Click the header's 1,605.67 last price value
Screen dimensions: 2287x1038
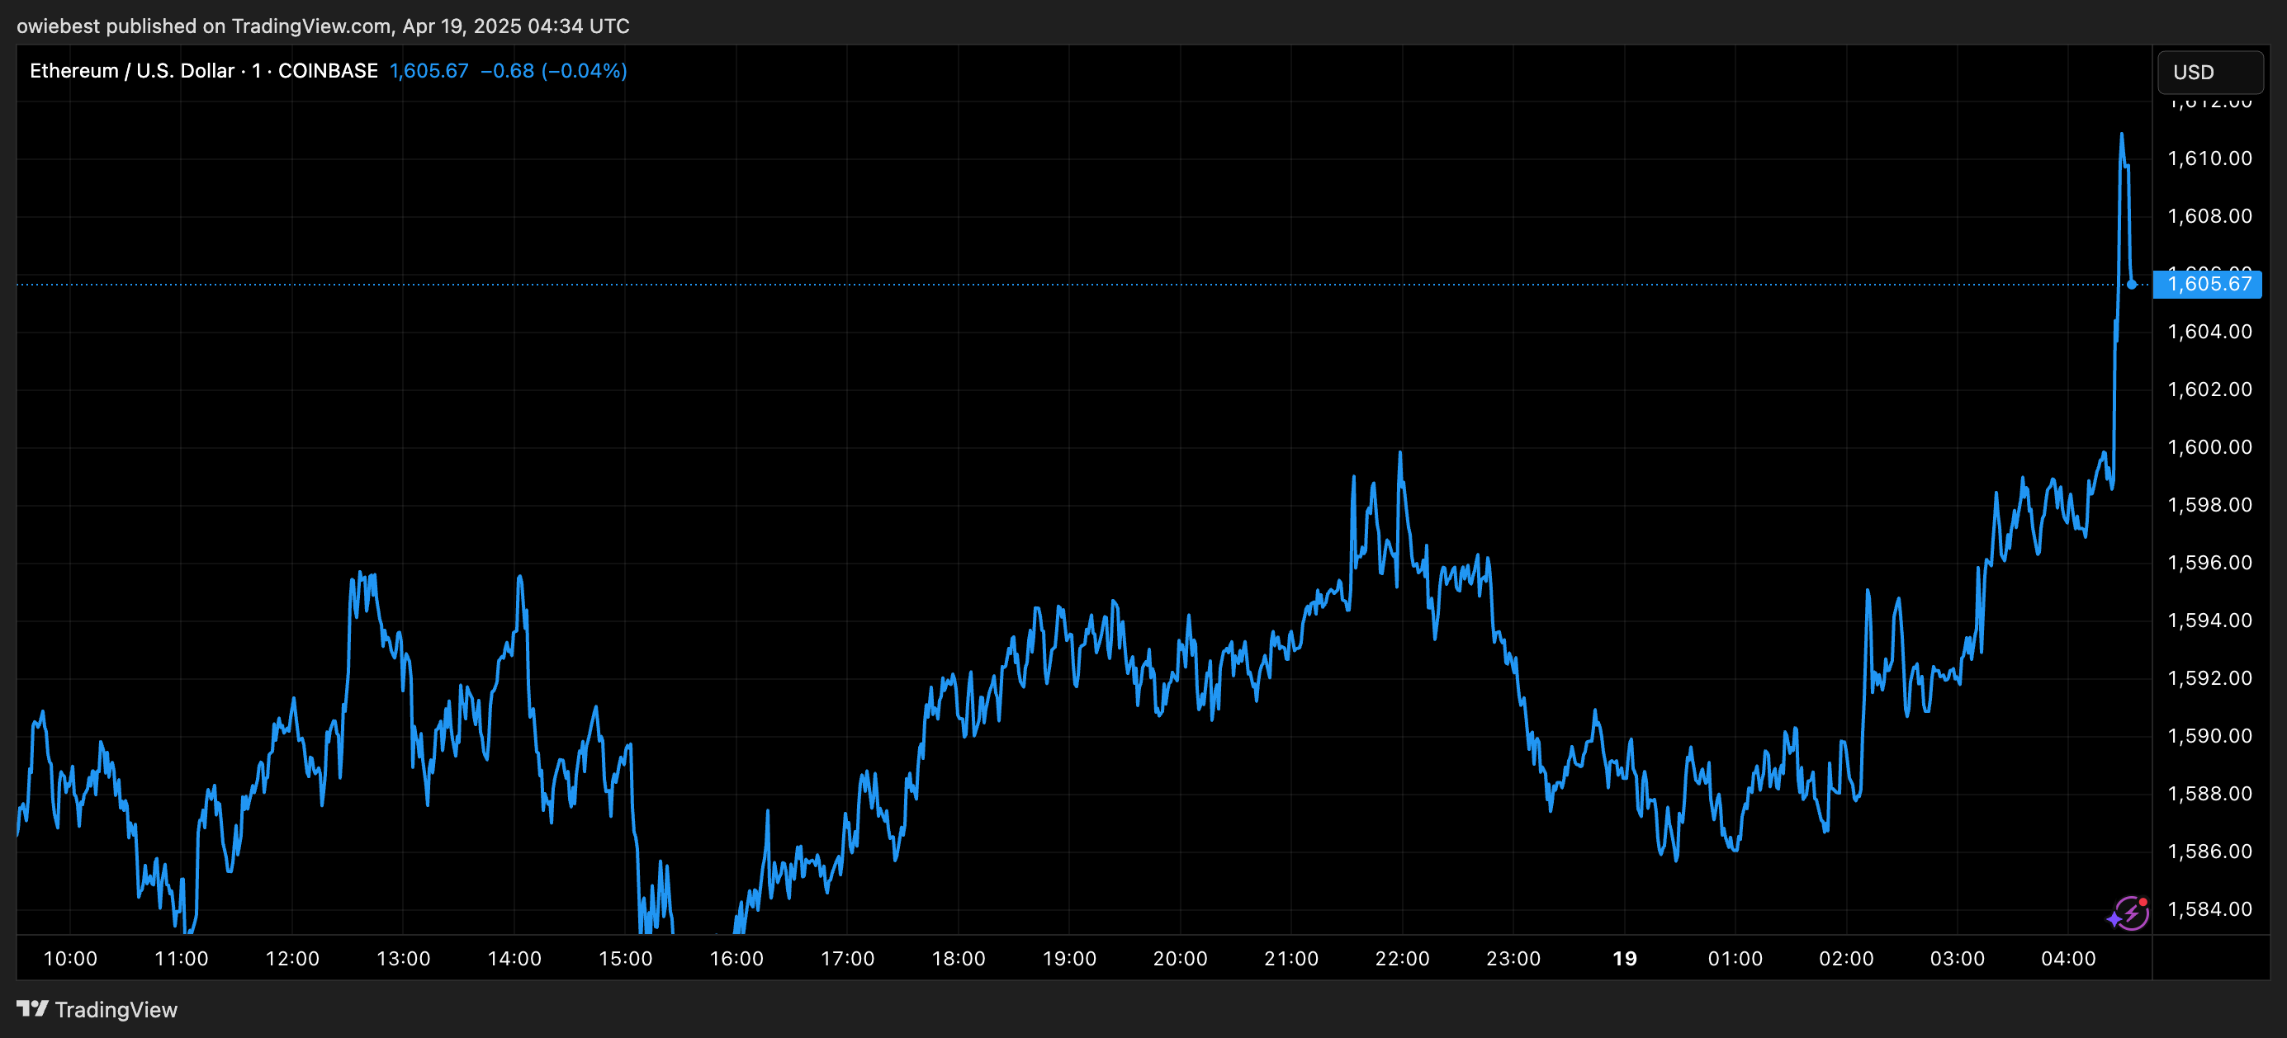pos(429,71)
